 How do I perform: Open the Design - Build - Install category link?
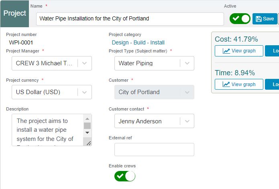click(x=138, y=42)
